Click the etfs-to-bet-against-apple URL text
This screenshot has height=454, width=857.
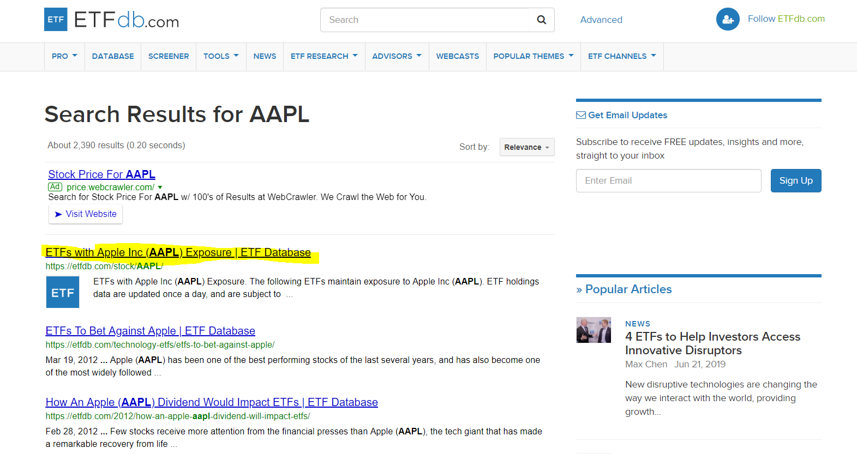click(160, 344)
